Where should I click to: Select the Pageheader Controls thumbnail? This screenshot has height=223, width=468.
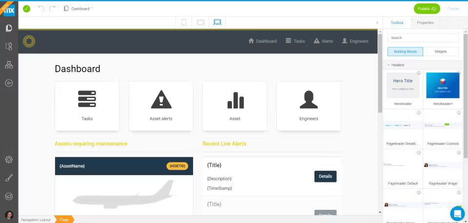click(x=443, y=125)
